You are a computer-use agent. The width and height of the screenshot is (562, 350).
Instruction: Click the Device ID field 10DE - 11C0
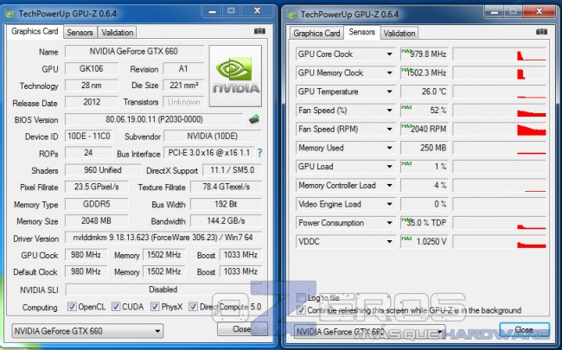pos(88,137)
